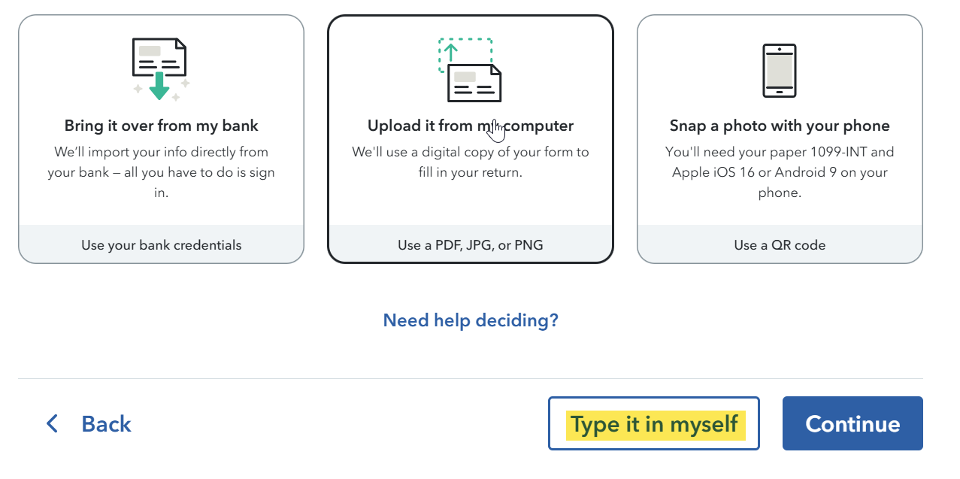Select 'Bring it over from my bank' heading
The height and width of the screenshot is (479, 960).
pos(161,126)
